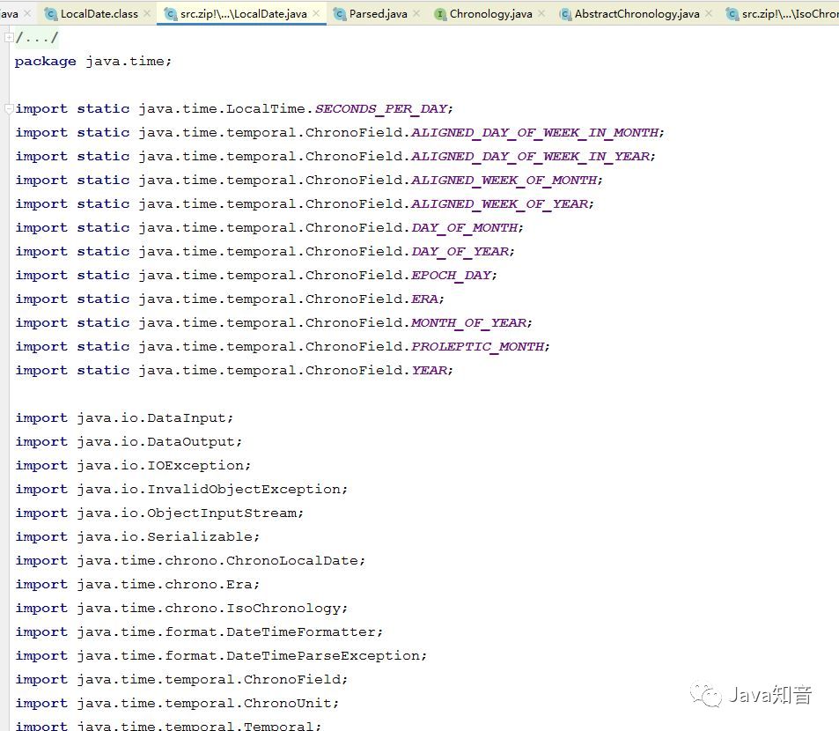Click MONTH_OF_YEAR constant
The image size is (839, 731).
tap(468, 322)
